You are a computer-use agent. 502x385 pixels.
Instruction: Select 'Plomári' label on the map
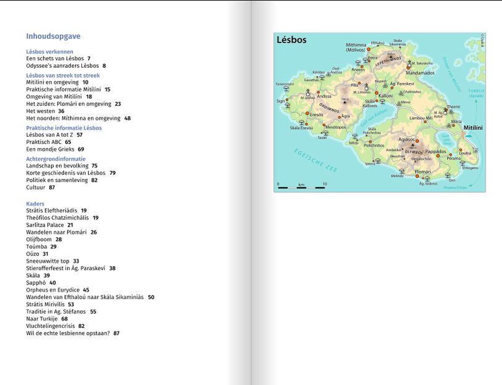point(423,172)
